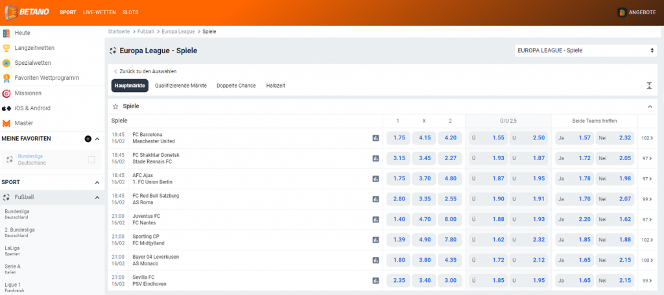The height and width of the screenshot is (295, 664).
Task: Click the Missionen target icon
Action: [6, 93]
